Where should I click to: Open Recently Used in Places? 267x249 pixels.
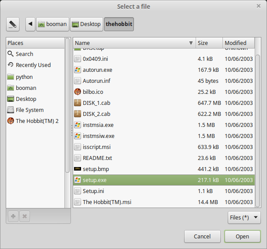click(35, 65)
